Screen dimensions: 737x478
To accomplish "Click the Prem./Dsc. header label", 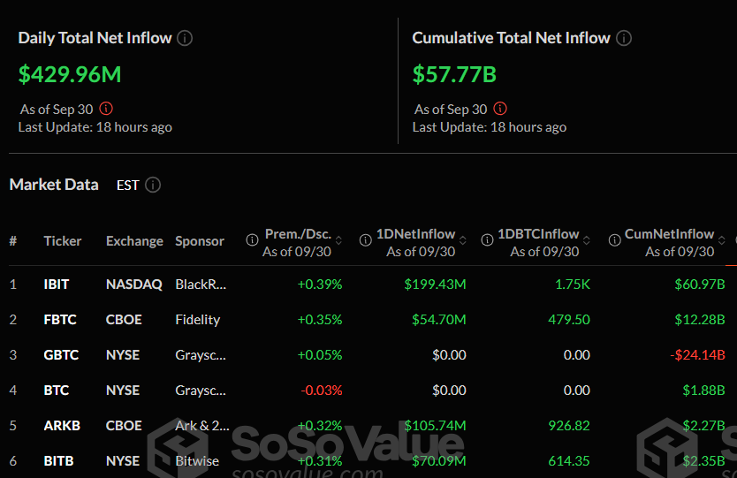I will [x=298, y=234].
